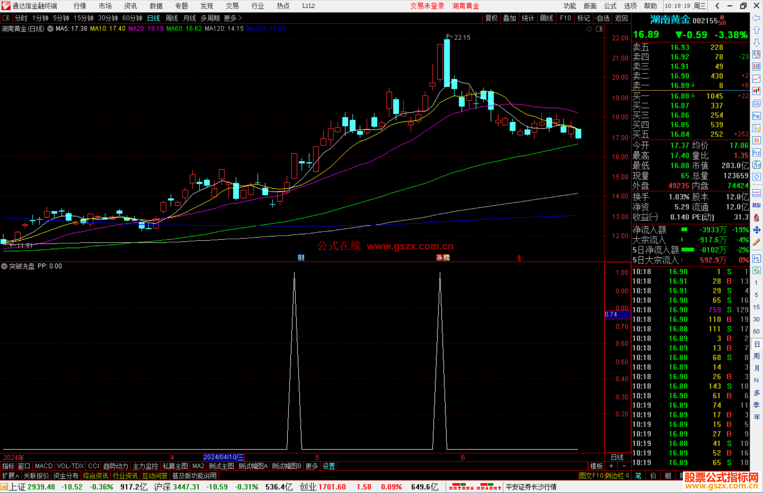Click the RSI indicator sidebar icon
Screen dimensions: 763x493
(756, 205)
